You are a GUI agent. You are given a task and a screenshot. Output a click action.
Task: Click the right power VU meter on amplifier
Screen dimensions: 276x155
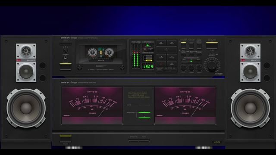click(185, 105)
